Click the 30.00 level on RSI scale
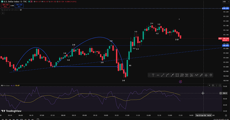This screenshot has height=120, width=230. (225, 111)
